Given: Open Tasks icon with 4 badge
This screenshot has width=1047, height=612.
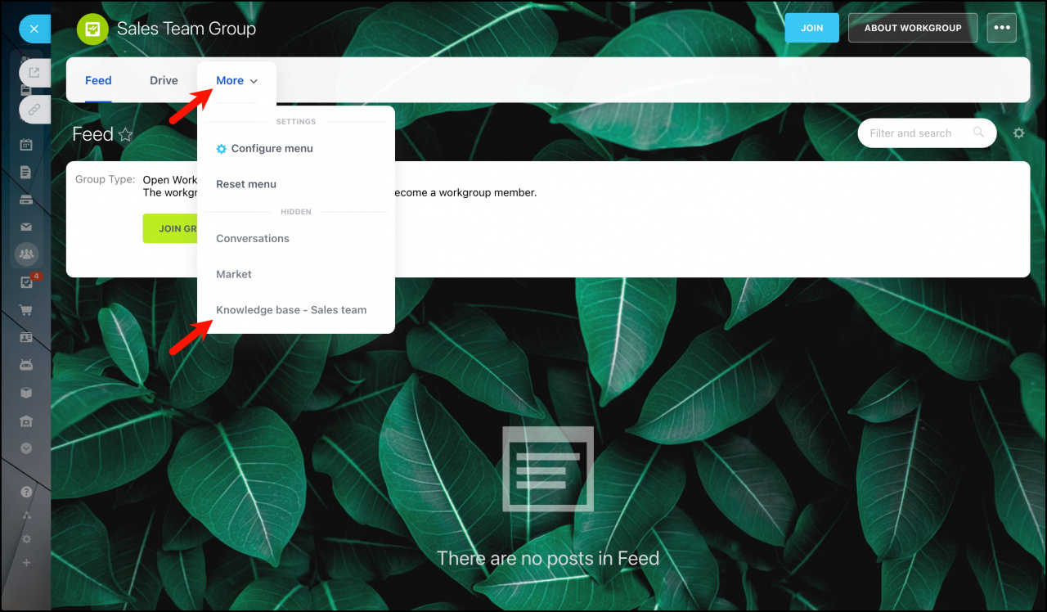Looking at the screenshot, I should point(26,282).
